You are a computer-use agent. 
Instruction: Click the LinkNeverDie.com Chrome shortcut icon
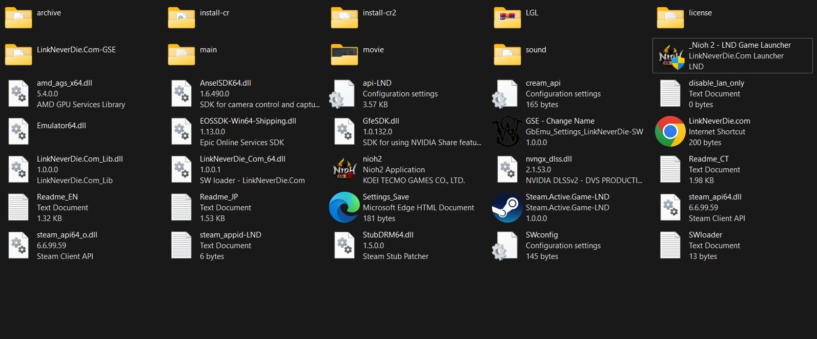point(670,132)
